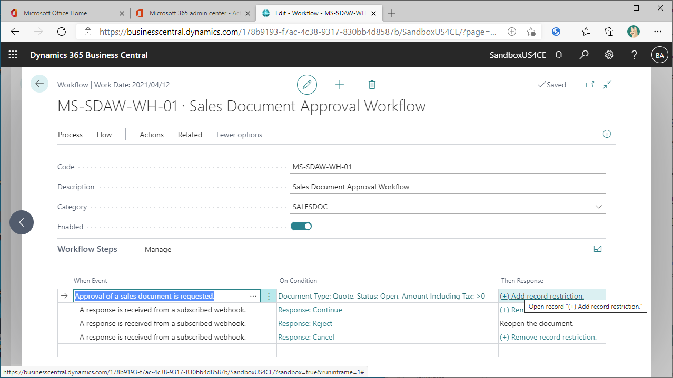
Task: Create a new workflow with the plus icon
Action: pos(340,85)
